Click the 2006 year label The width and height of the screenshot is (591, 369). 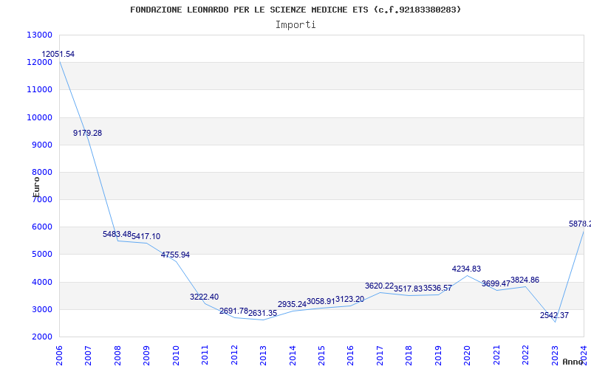point(59,356)
